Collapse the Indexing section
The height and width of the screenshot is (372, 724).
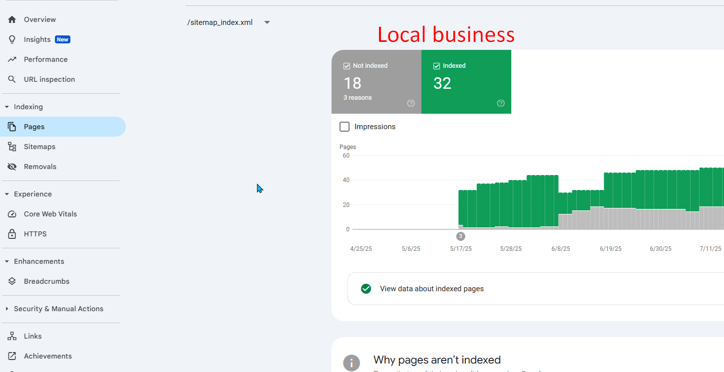coord(7,107)
